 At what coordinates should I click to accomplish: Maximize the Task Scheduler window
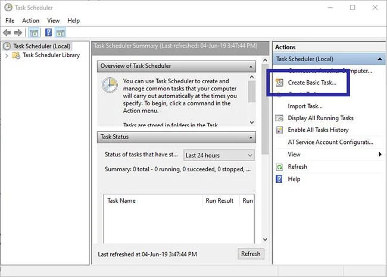[352, 7]
